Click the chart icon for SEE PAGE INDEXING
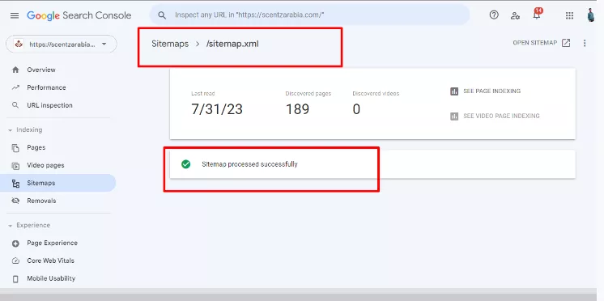 coord(454,91)
